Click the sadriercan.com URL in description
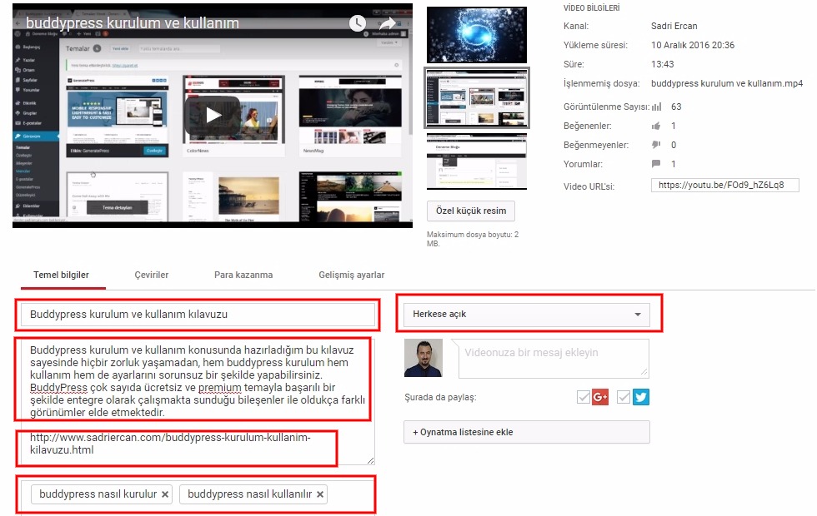The image size is (817, 516). 170,444
